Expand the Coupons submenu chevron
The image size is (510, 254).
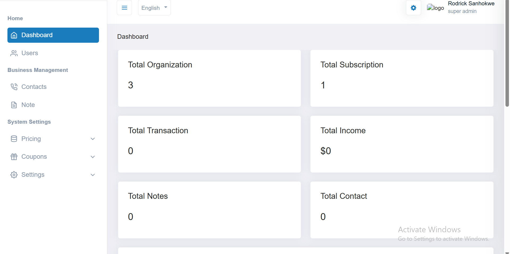coord(93,157)
